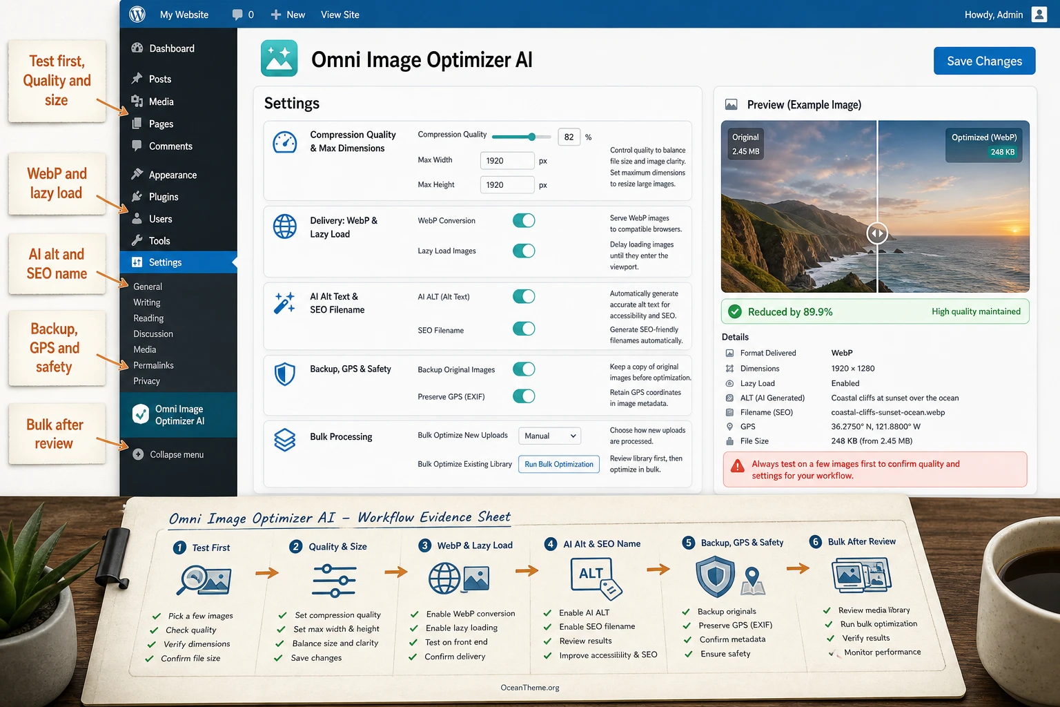Viewport: 1060px width, 707px height.
Task: Click the Max Width input field
Action: point(507,161)
